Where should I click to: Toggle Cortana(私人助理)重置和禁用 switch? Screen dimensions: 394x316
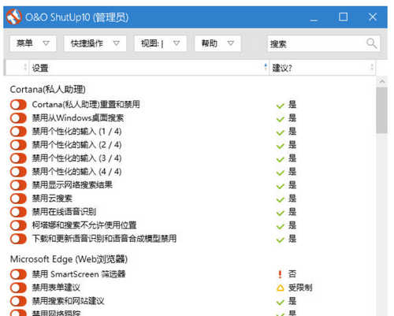(18, 105)
